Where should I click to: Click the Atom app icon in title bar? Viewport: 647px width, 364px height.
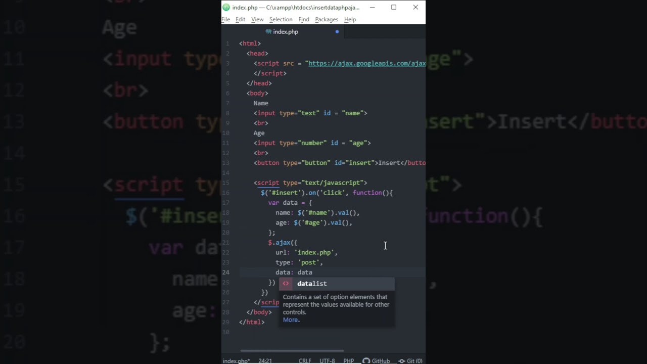coord(226,7)
